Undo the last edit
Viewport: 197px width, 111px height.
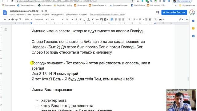pos(5,19)
